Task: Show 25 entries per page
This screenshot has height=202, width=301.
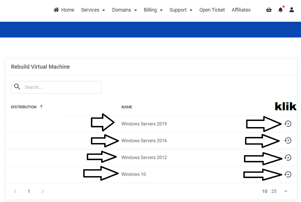Action: point(274,191)
